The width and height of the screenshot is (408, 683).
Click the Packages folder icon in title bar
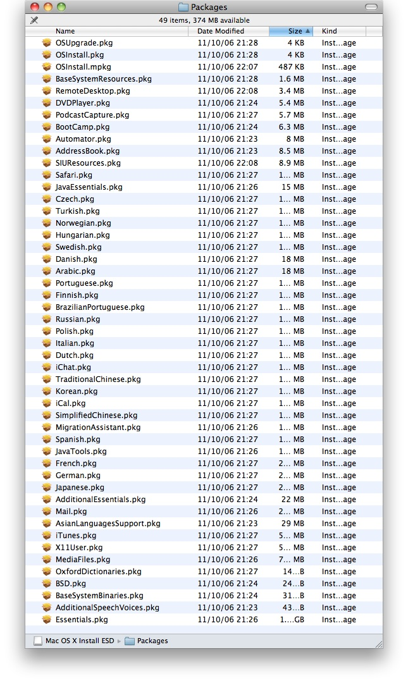tap(183, 7)
